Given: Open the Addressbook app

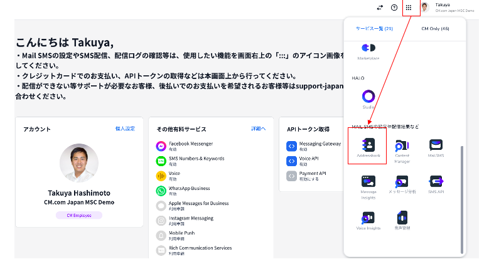Looking at the screenshot, I should point(368,147).
